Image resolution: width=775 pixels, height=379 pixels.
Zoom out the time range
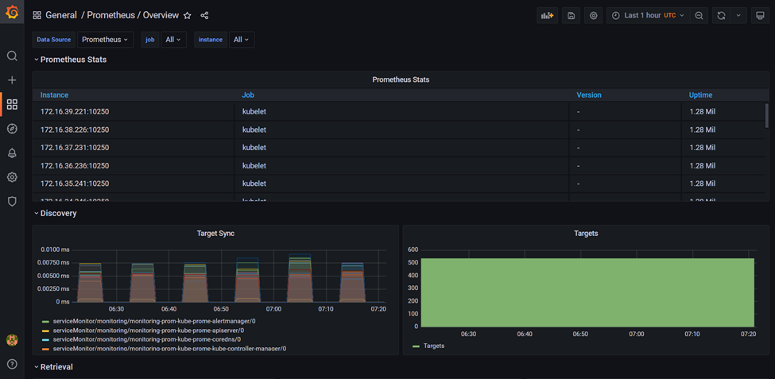point(699,15)
